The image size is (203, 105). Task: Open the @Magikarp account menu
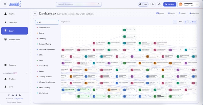(x=188, y=4)
